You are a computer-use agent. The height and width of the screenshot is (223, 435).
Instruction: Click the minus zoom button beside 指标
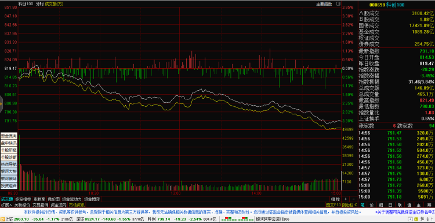(x=353, y=199)
